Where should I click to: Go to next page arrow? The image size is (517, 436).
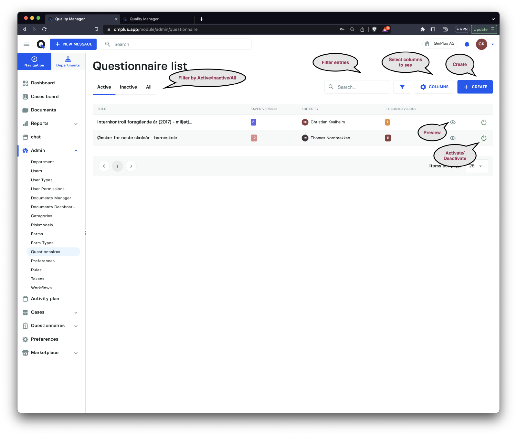[x=131, y=166]
